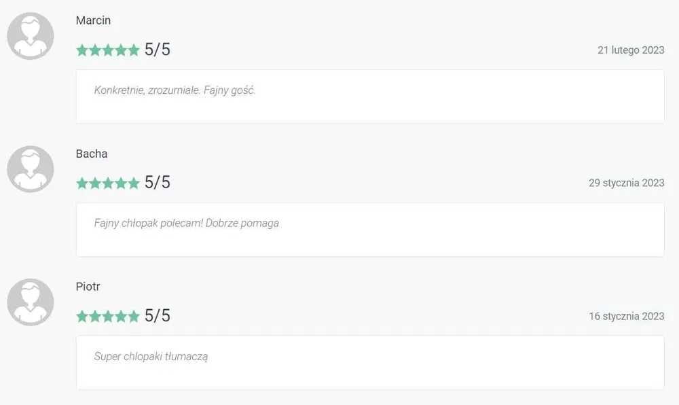This screenshot has height=405, width=679.
Task: Click the date 21 lutego 2023
Action: point(631,50)
